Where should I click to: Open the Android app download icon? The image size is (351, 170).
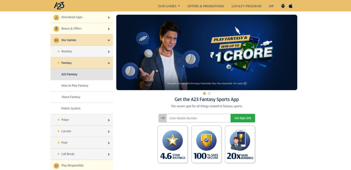283,6
